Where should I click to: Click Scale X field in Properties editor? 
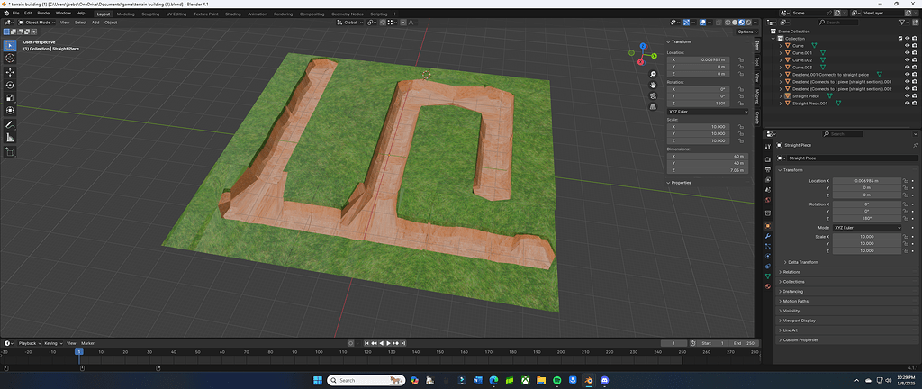tap(867, 236)
